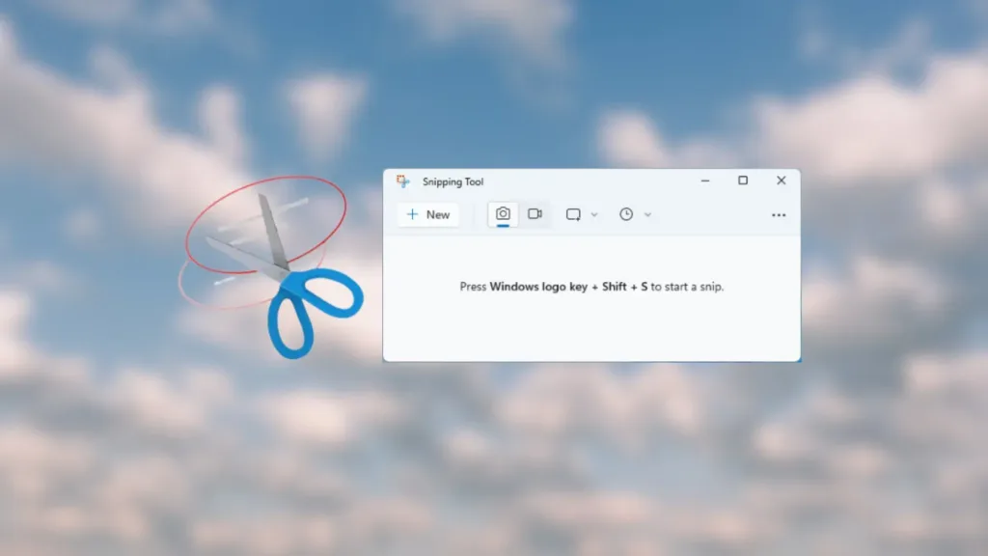Click empty title bar space left of minimize

tap(598, 181)
